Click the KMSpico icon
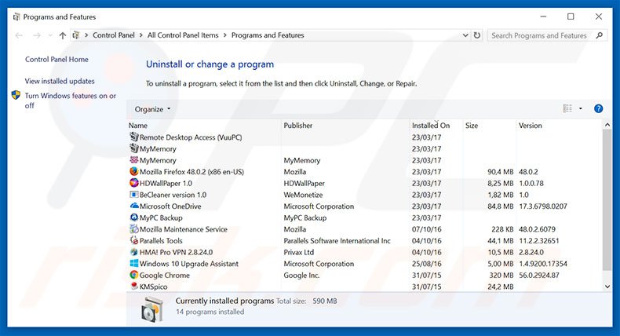This screenshot has height=336, width=620. 134,286
